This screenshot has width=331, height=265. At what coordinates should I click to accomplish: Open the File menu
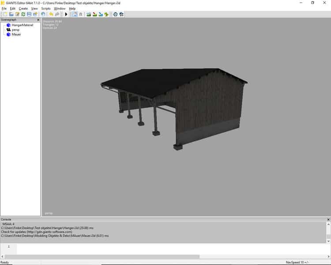pyautogui.click(x=4, y=8)
